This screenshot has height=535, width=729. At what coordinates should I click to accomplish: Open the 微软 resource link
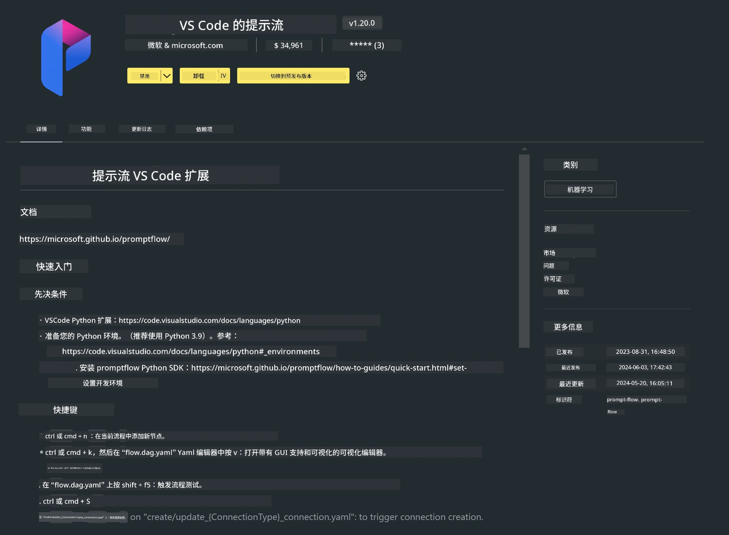click(564, 292)
